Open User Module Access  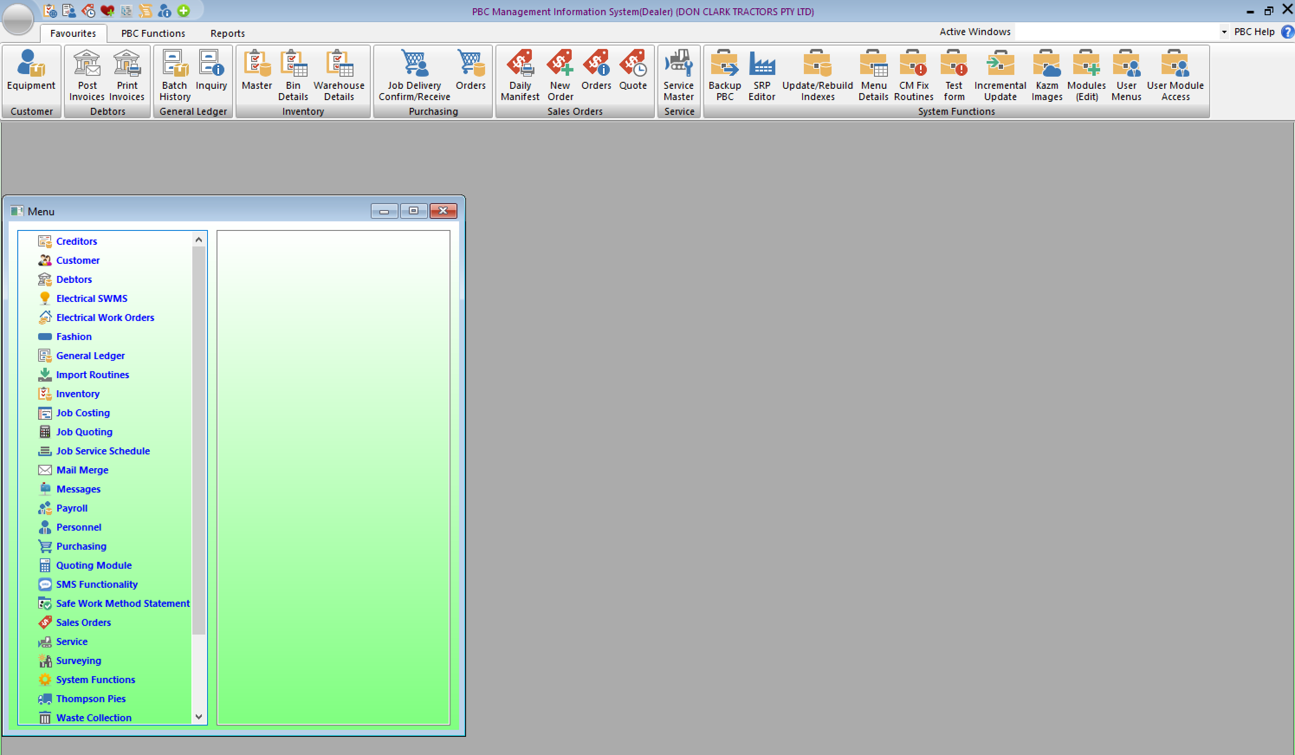click(1175, 75)
